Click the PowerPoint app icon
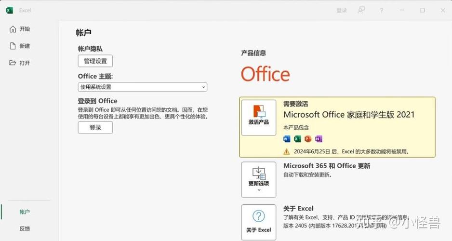Screen dimensions: 452x241 (x=308, y=139)
